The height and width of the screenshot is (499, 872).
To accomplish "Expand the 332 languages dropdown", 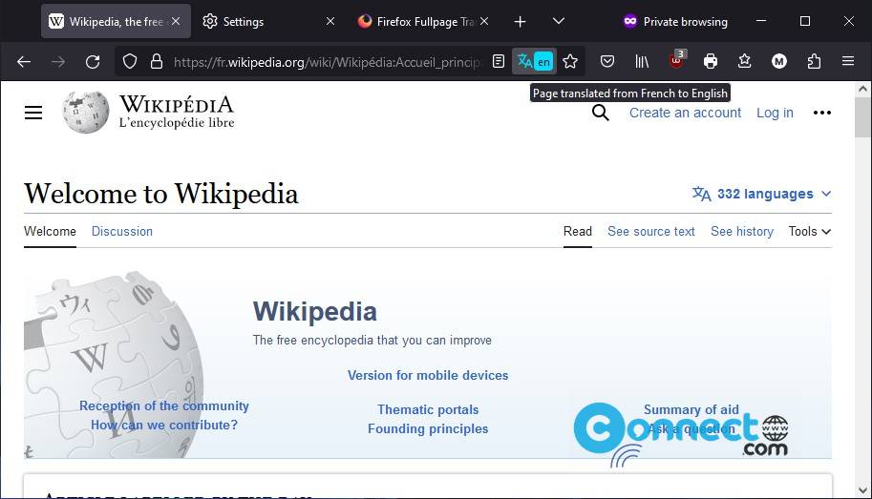I will [x=762, y=194].
